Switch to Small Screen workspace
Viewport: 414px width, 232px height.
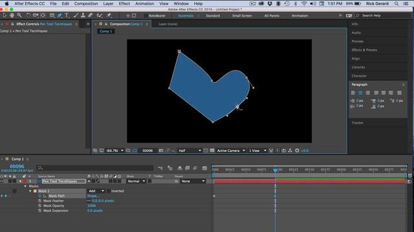click(242, 15)
